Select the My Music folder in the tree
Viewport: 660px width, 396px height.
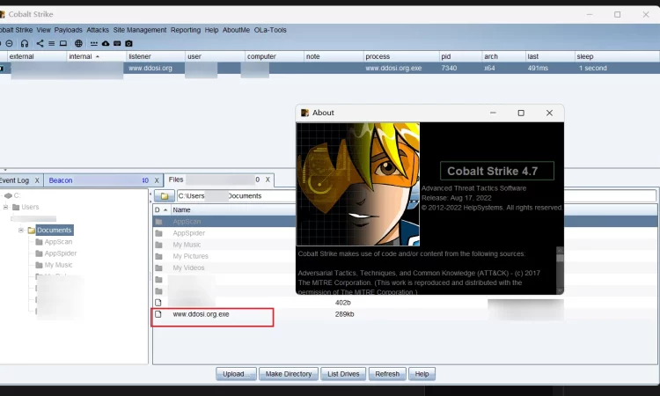[x=58, y=265]
